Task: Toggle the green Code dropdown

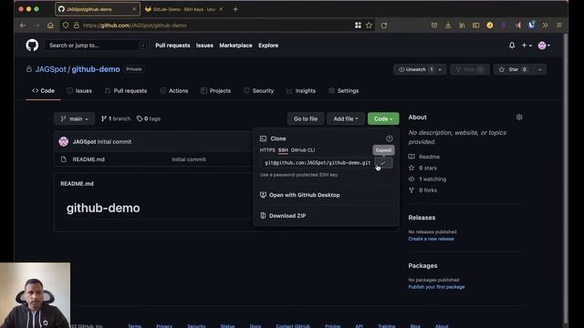Action: [x=383, y=118]
